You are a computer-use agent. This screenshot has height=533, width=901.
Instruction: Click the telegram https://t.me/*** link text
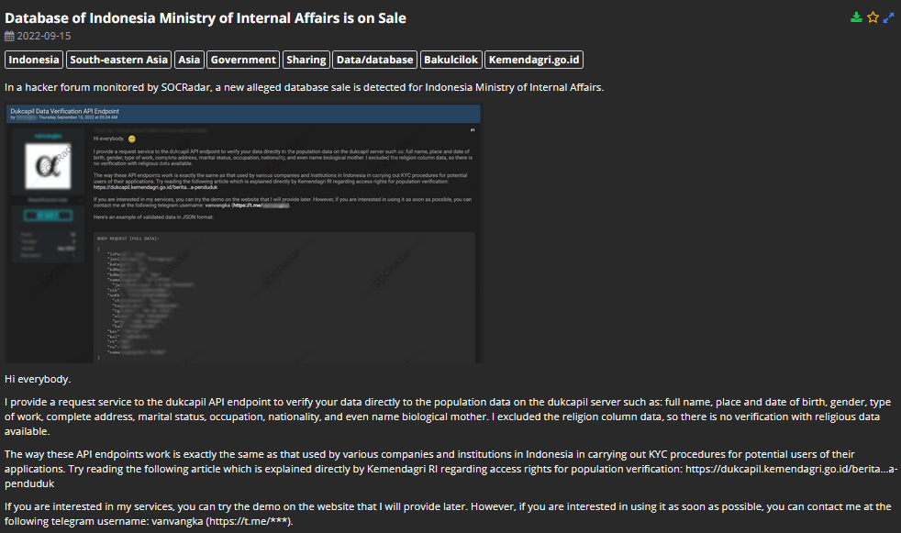(249, 521)
